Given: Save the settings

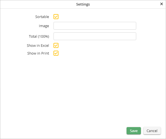Looking at the screenshot, I should point(134,131).
